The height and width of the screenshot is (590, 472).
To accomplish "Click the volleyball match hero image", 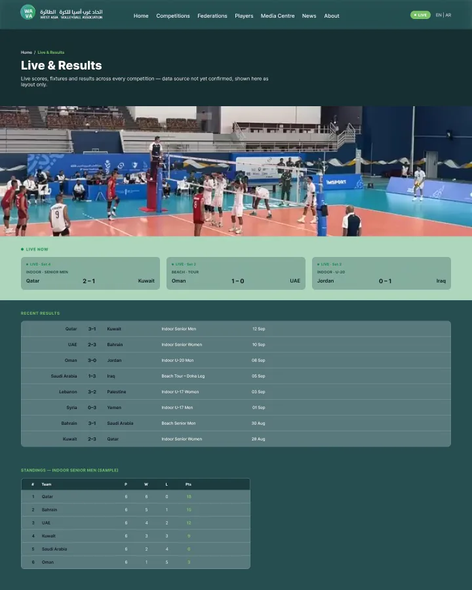I will (236, 171).
